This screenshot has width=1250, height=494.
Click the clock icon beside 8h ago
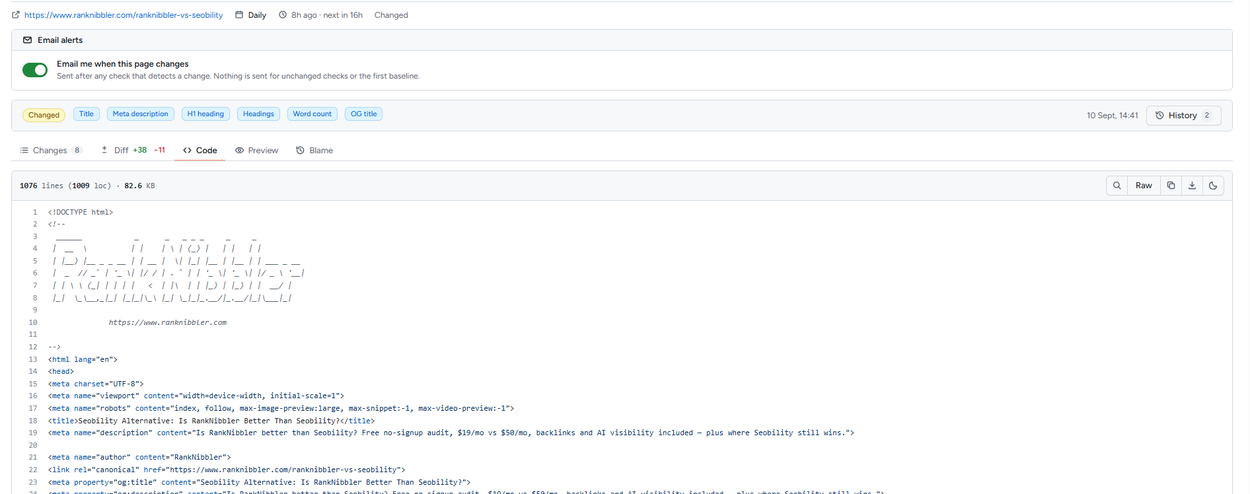[x=283, y=15]
